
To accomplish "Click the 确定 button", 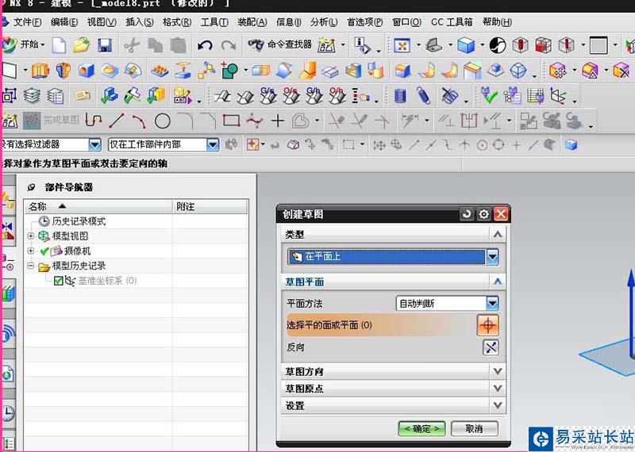I will 421,428.
